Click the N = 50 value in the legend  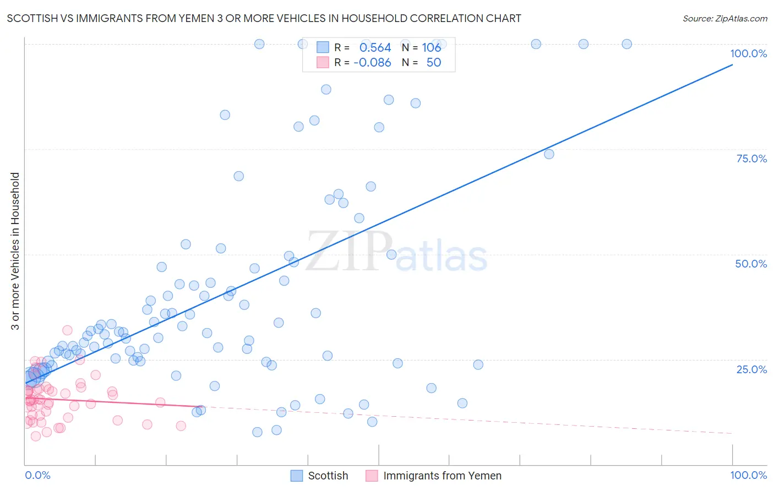pyautogui.click(x=422, y=62)
